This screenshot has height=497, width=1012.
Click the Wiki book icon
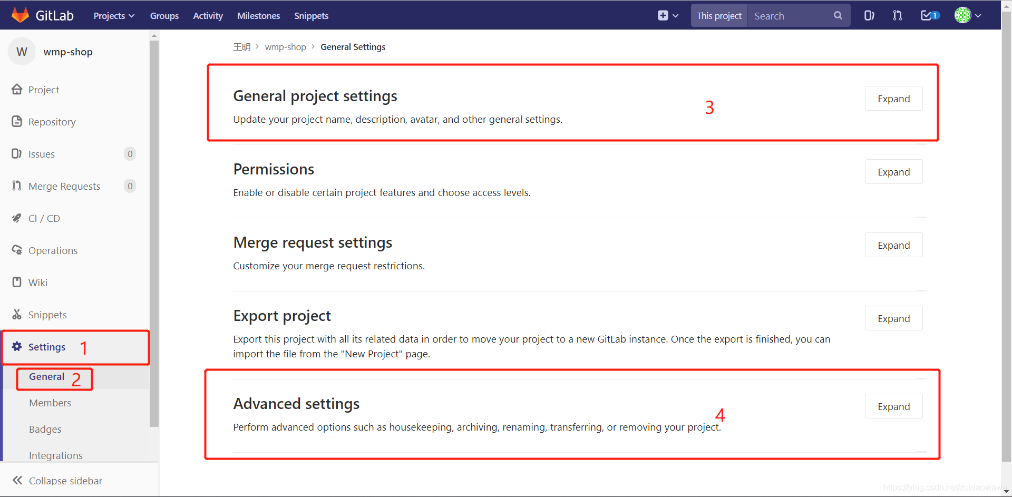17,282
